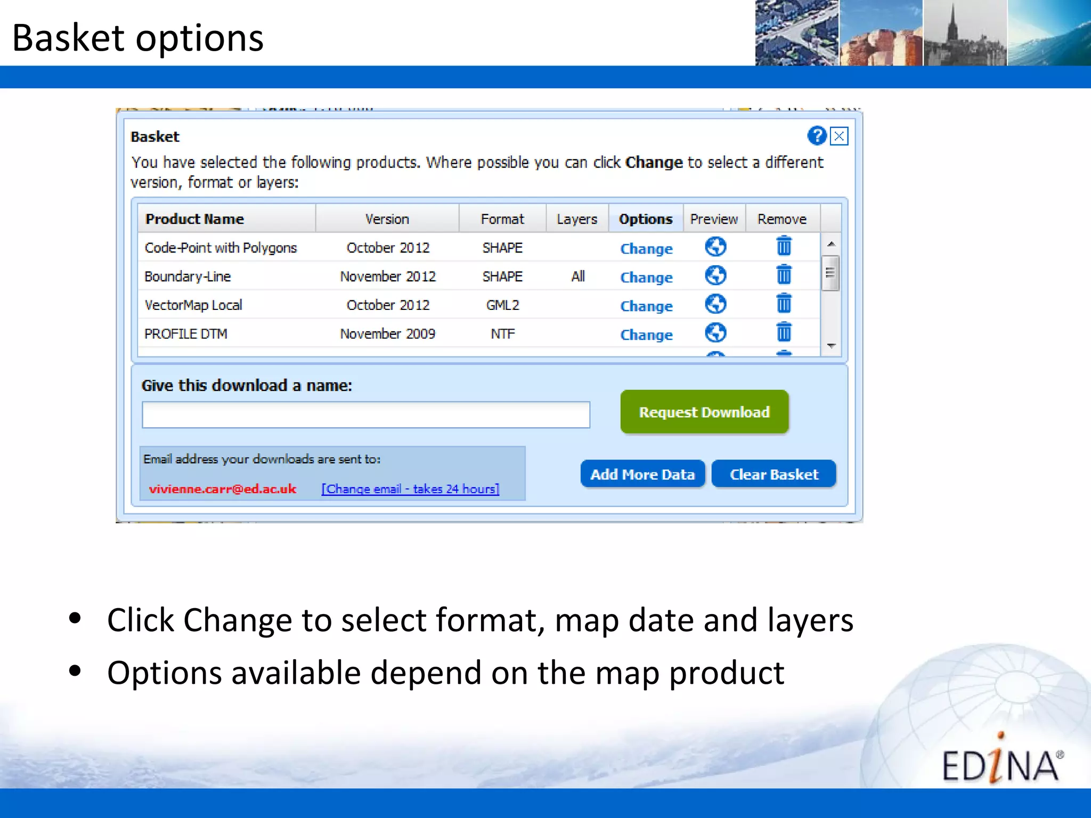
Task: Focus the download name input field
Action: pos(366,415)
